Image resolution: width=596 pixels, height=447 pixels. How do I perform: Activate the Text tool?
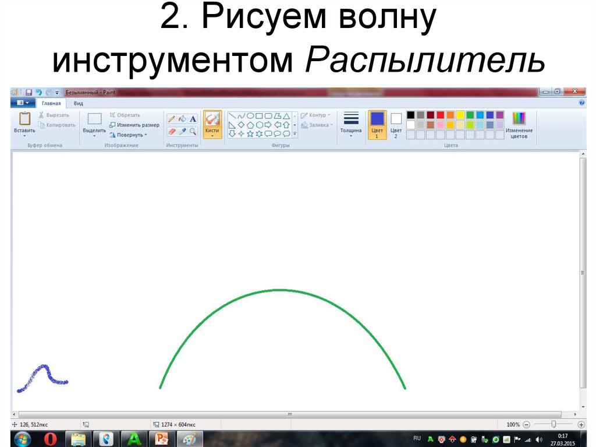pos(192,119)
